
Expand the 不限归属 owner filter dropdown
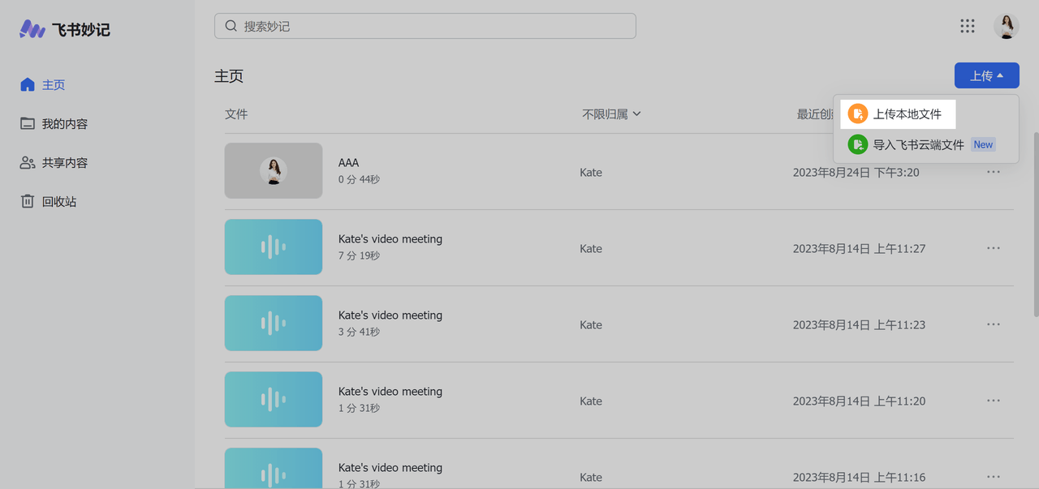(x=611, y=114)
